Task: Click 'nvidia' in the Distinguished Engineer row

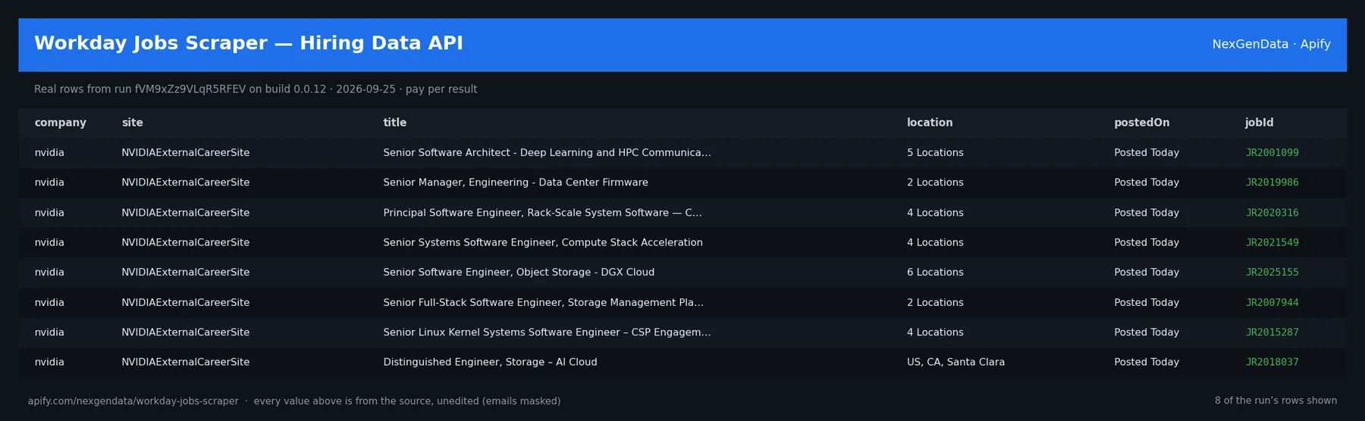Action: point(49,362)
